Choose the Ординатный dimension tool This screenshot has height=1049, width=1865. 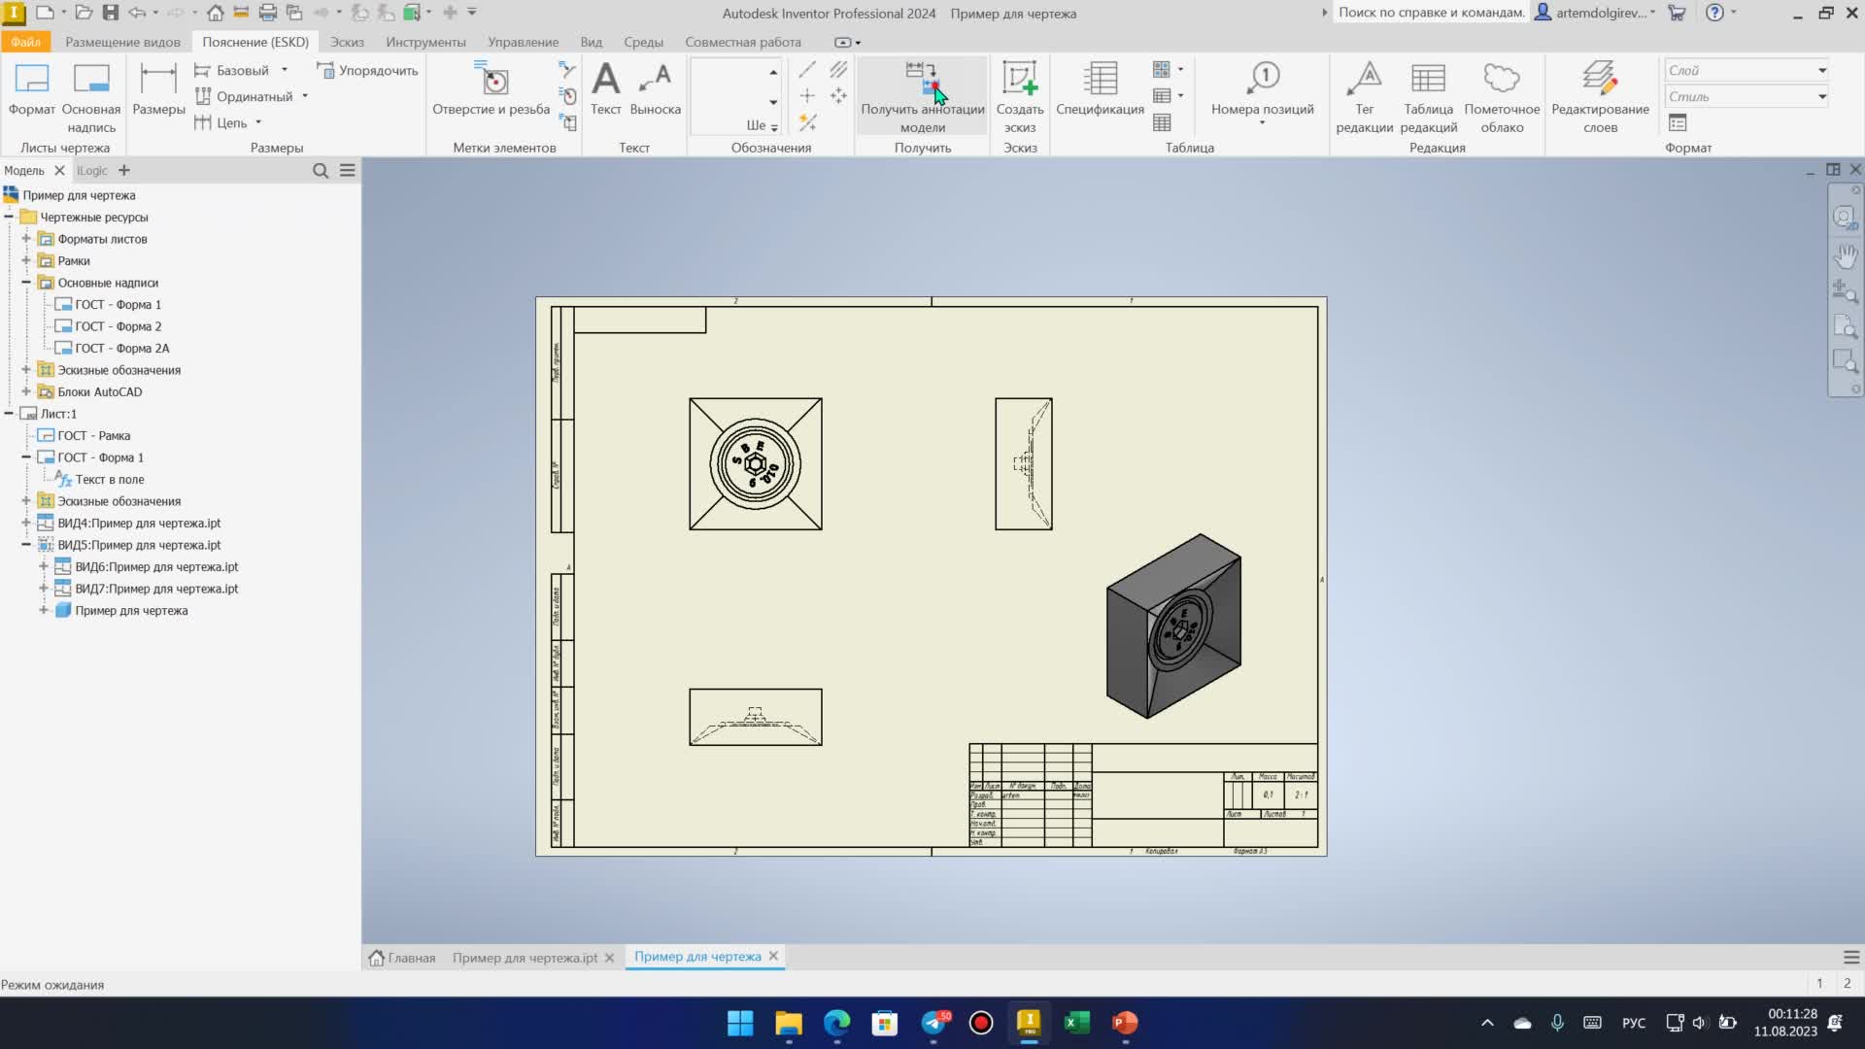coord(243,96)
